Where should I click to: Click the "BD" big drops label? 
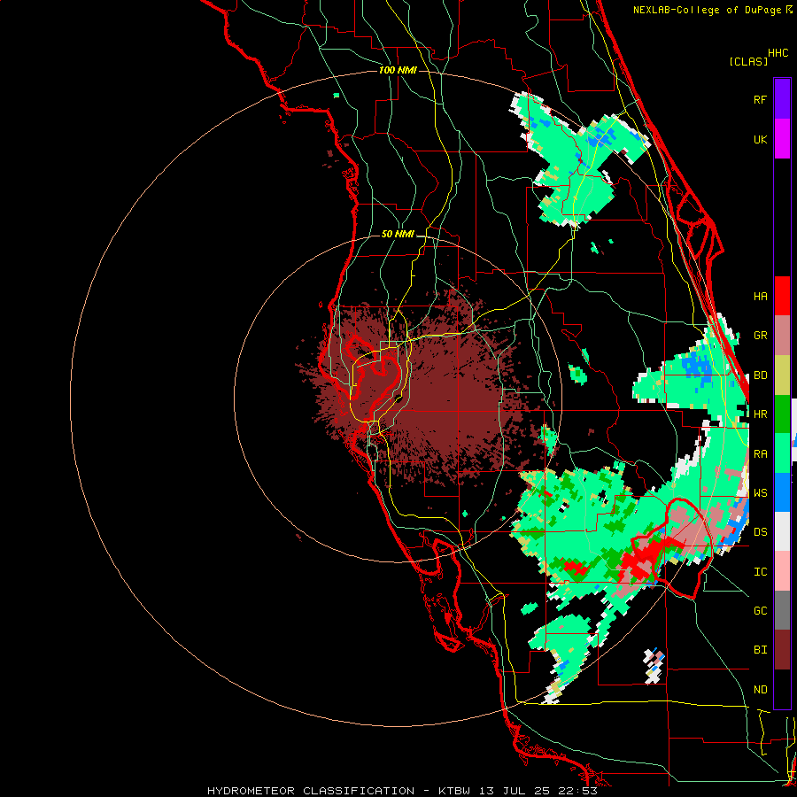pos(760,375)
